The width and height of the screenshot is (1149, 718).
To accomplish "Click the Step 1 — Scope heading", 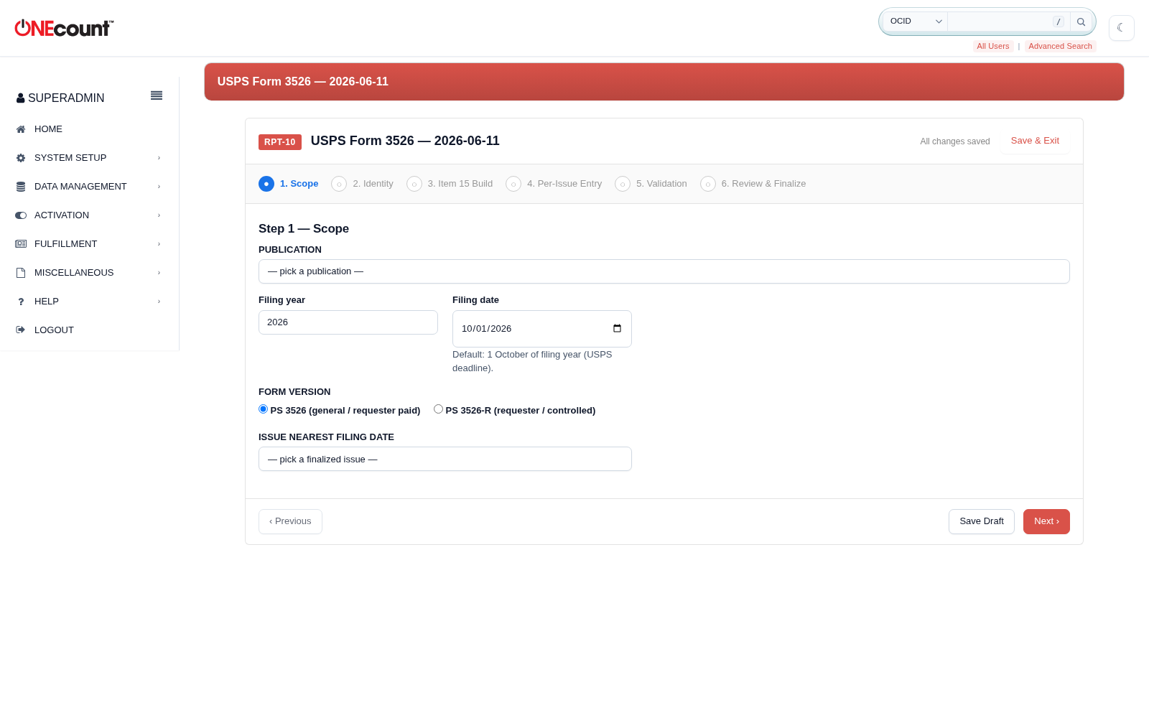I will tap(304, 228).
